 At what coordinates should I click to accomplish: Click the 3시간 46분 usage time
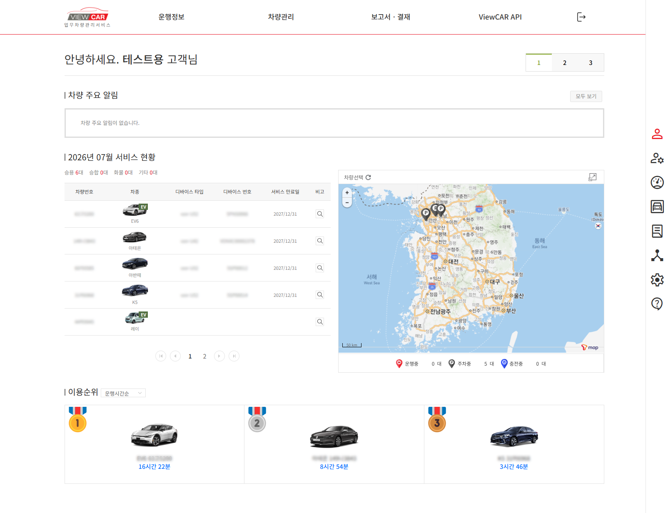click(514, 467)
